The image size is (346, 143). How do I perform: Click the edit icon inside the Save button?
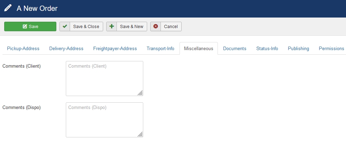[25, 26]
